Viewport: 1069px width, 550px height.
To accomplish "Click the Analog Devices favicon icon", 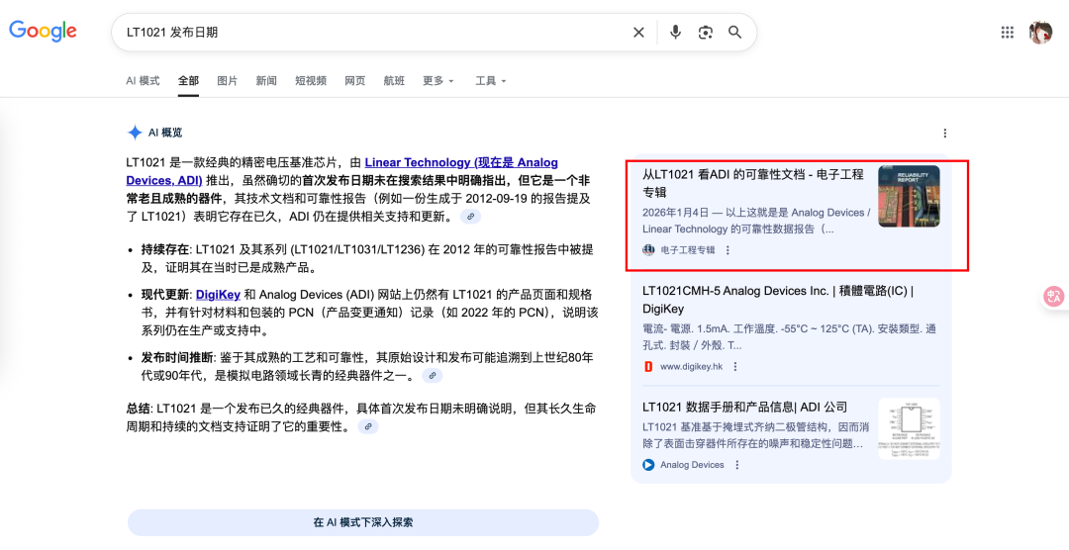I will [648, 465].
